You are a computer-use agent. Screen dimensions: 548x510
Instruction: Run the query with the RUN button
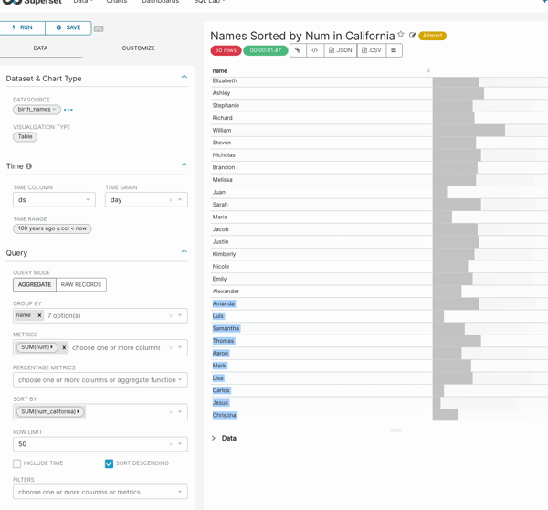[22, 27]
